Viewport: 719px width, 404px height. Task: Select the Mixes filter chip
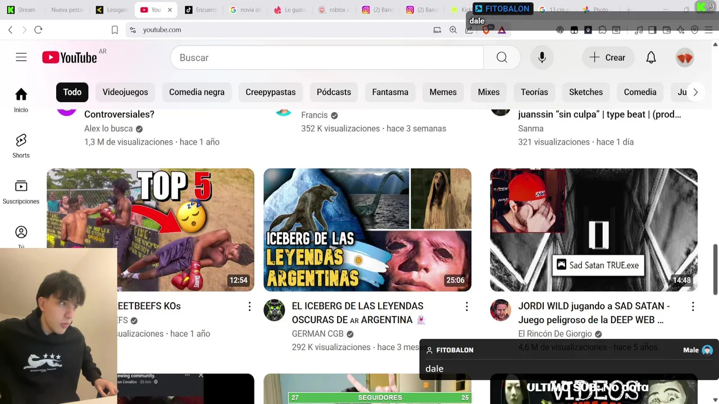pos(489,92)
